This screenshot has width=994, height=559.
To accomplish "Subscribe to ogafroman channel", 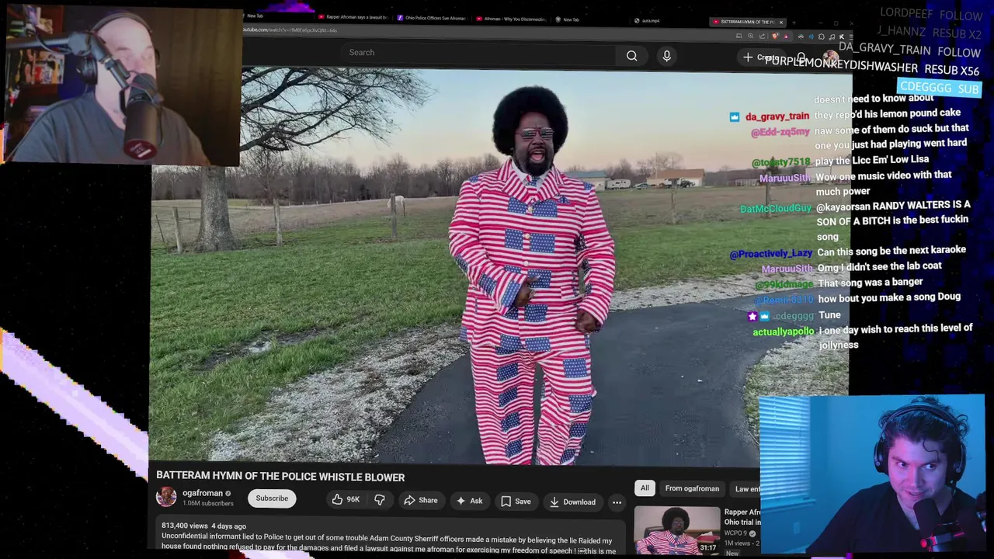I will click(x=272, y=498).
